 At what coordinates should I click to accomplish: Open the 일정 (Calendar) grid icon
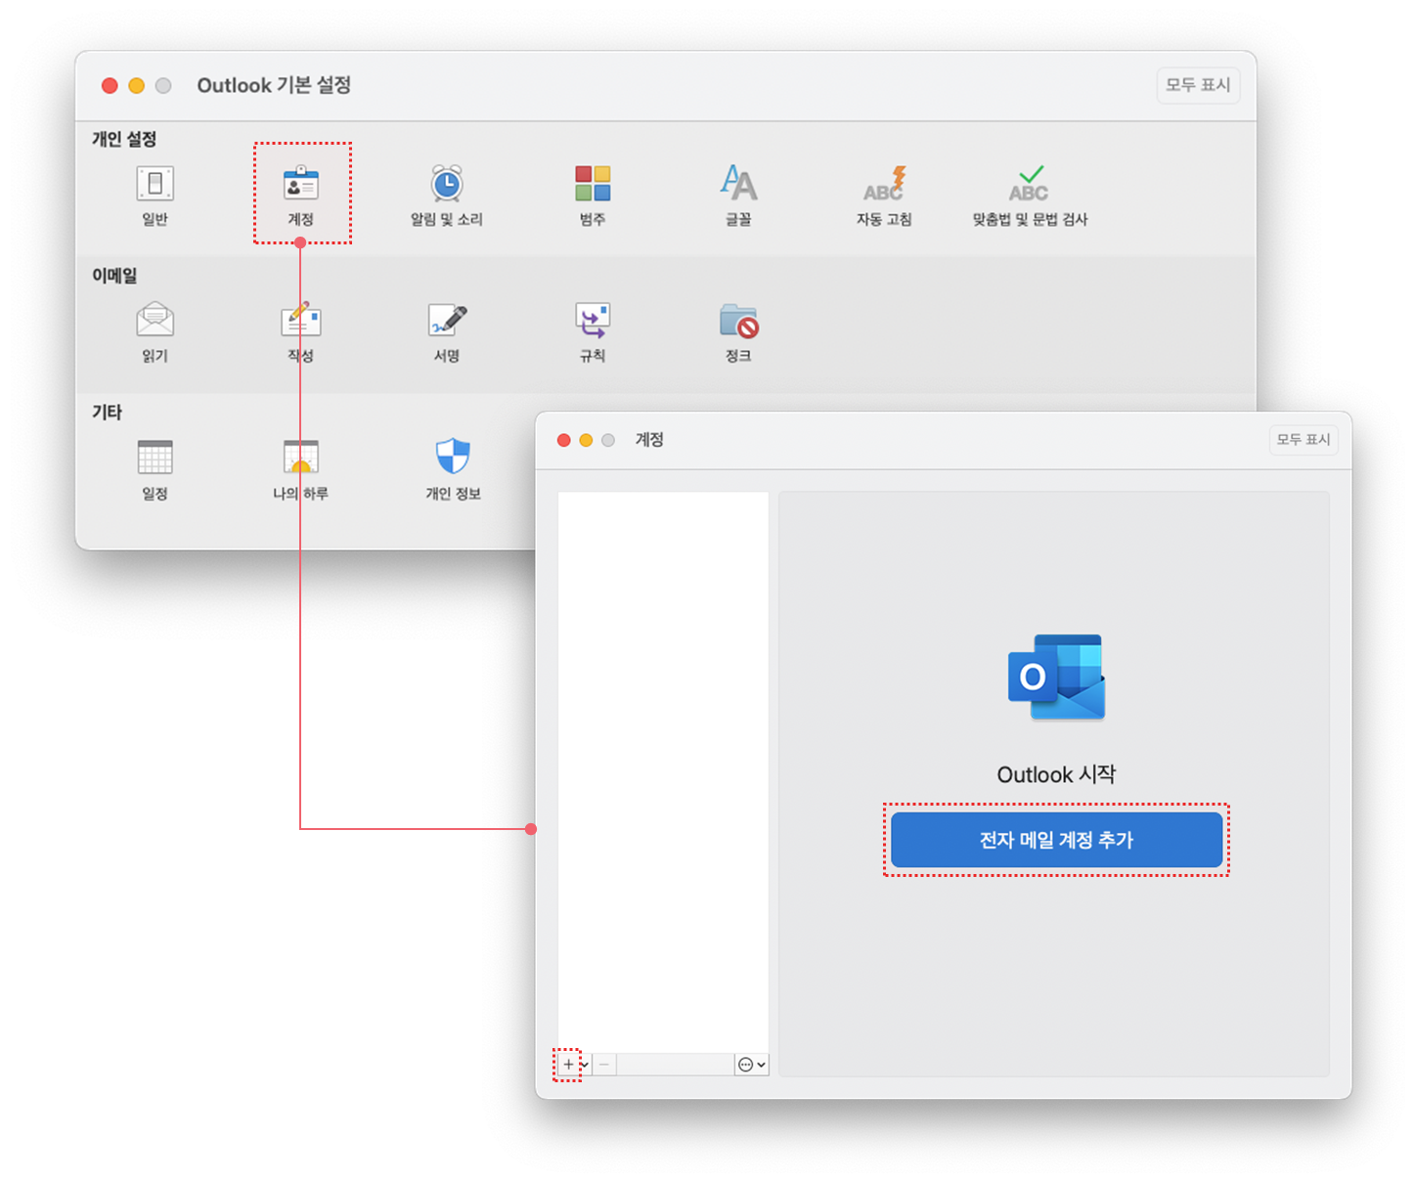[155, 458]
